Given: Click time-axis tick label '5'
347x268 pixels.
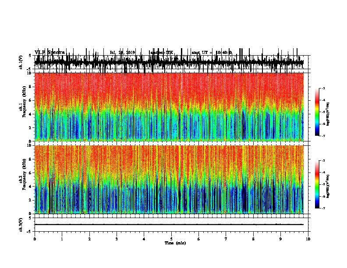Looking at the screenshot, I should (x=171, y=239).
